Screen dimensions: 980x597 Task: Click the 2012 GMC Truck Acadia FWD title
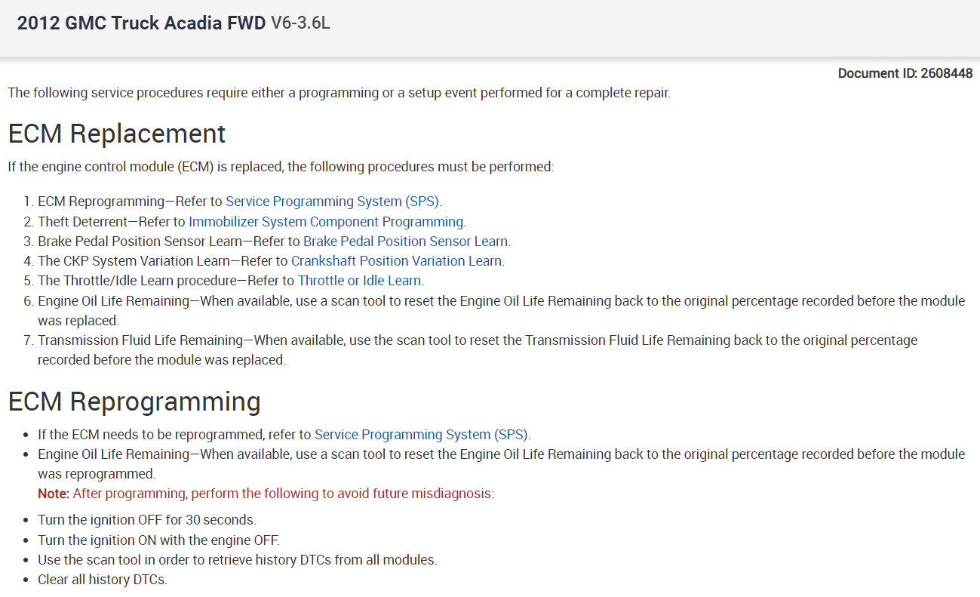click(x=141, y=23)
